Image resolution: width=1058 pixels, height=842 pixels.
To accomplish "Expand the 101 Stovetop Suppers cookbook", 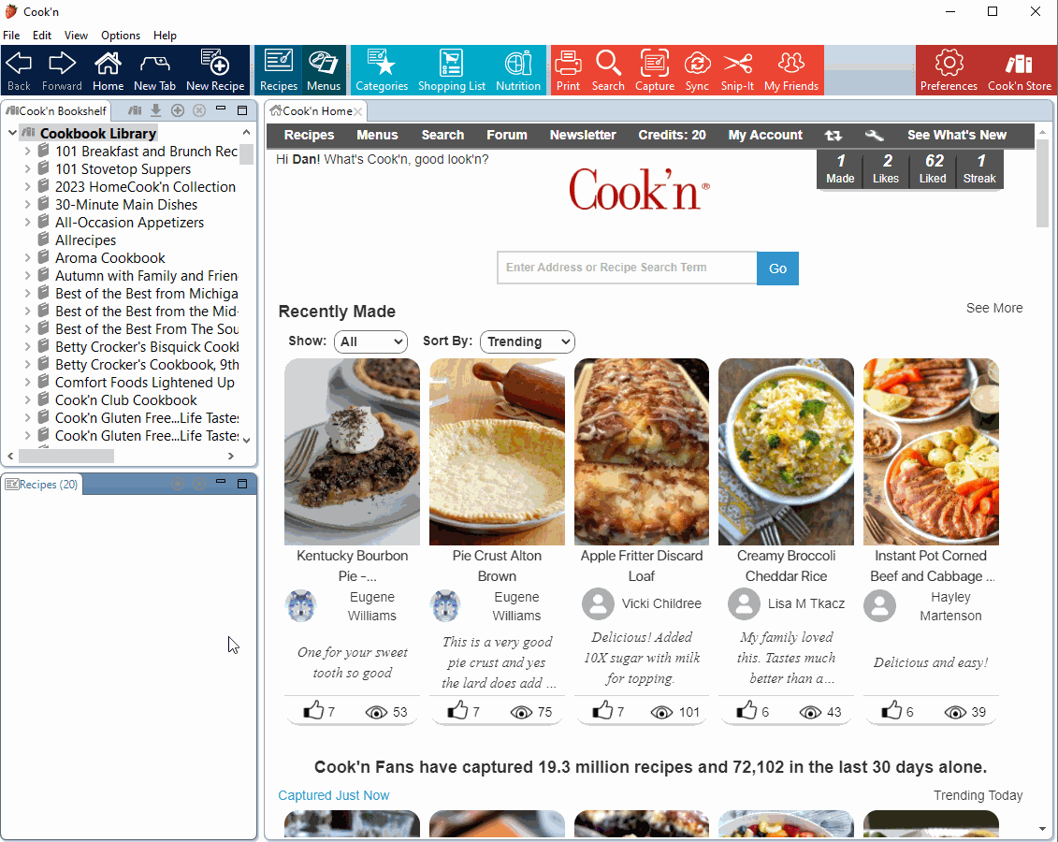I will [28, 168].
